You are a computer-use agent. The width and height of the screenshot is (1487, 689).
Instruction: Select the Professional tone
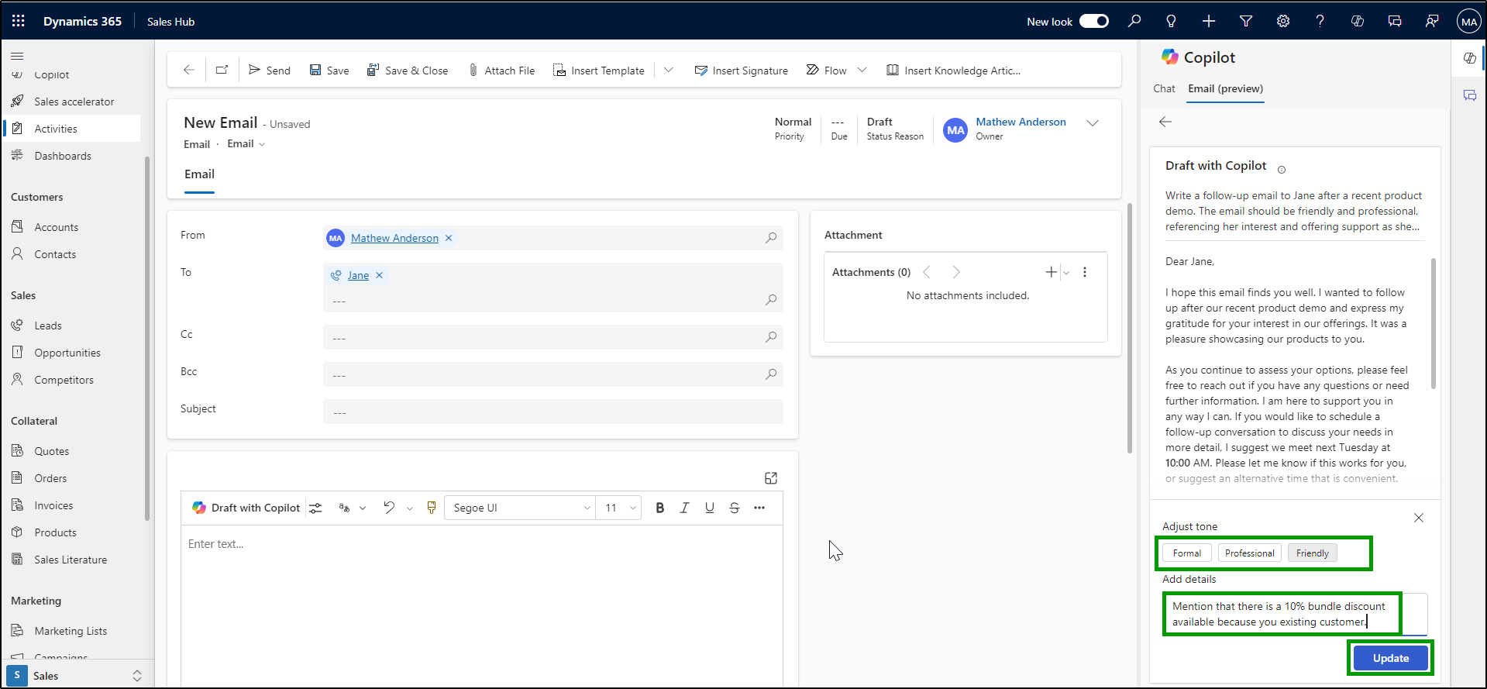click(x=1249, y=553)
